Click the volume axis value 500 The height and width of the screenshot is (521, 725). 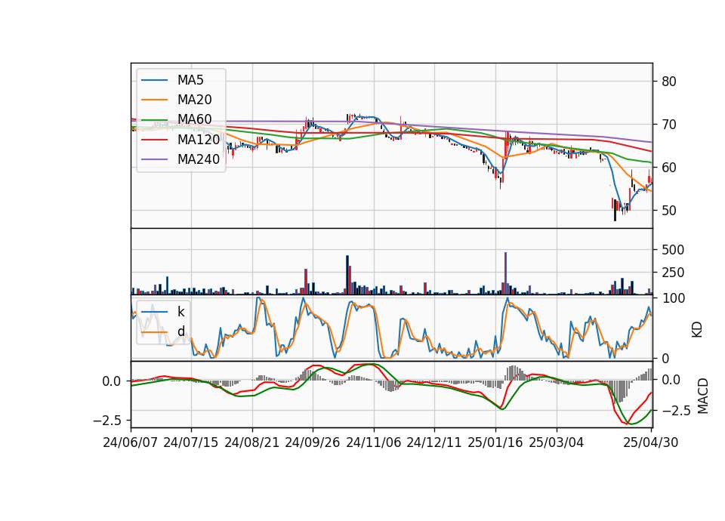point(673,250)
